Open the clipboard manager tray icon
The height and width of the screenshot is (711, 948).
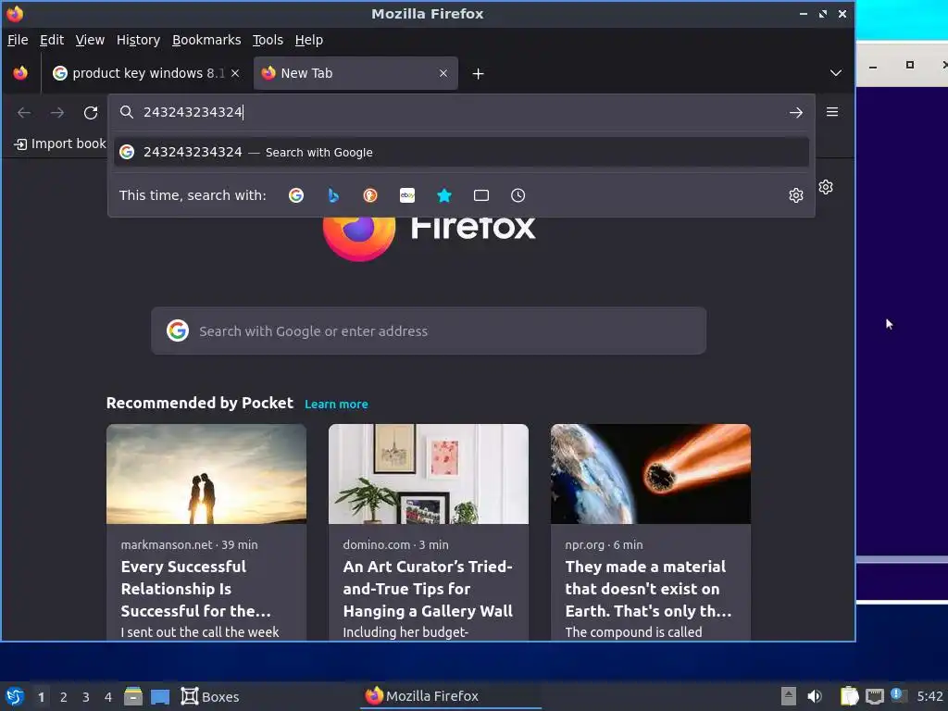pyautogui.click(x=850, y=696)
